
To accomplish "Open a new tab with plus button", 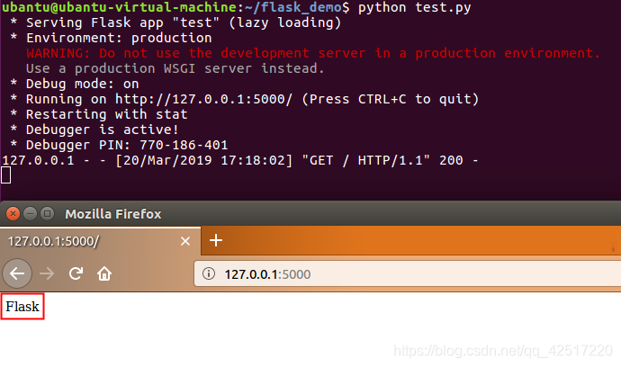I will pyautogui.click(x=216, y=240).
